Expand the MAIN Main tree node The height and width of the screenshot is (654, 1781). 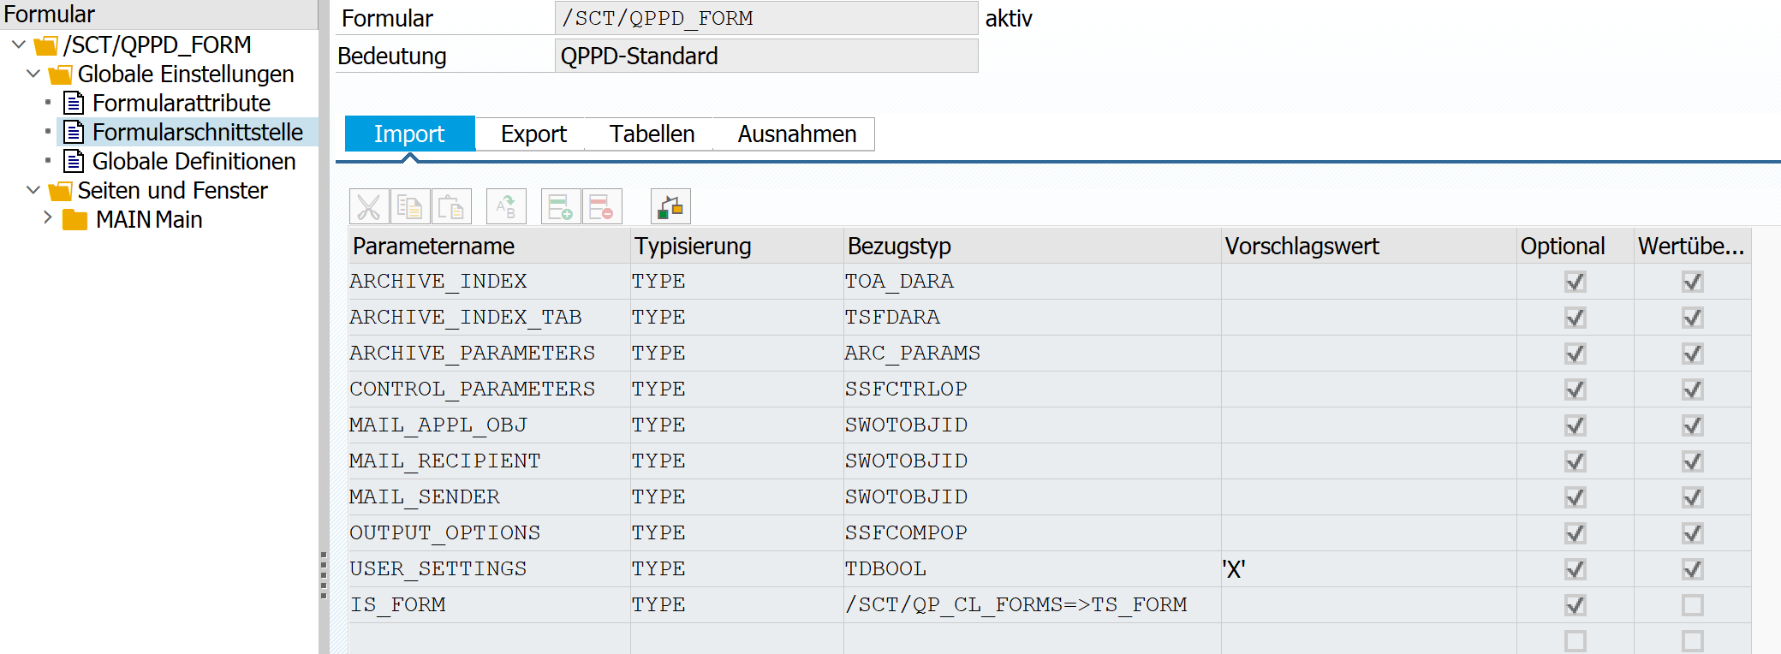[48, 218]
